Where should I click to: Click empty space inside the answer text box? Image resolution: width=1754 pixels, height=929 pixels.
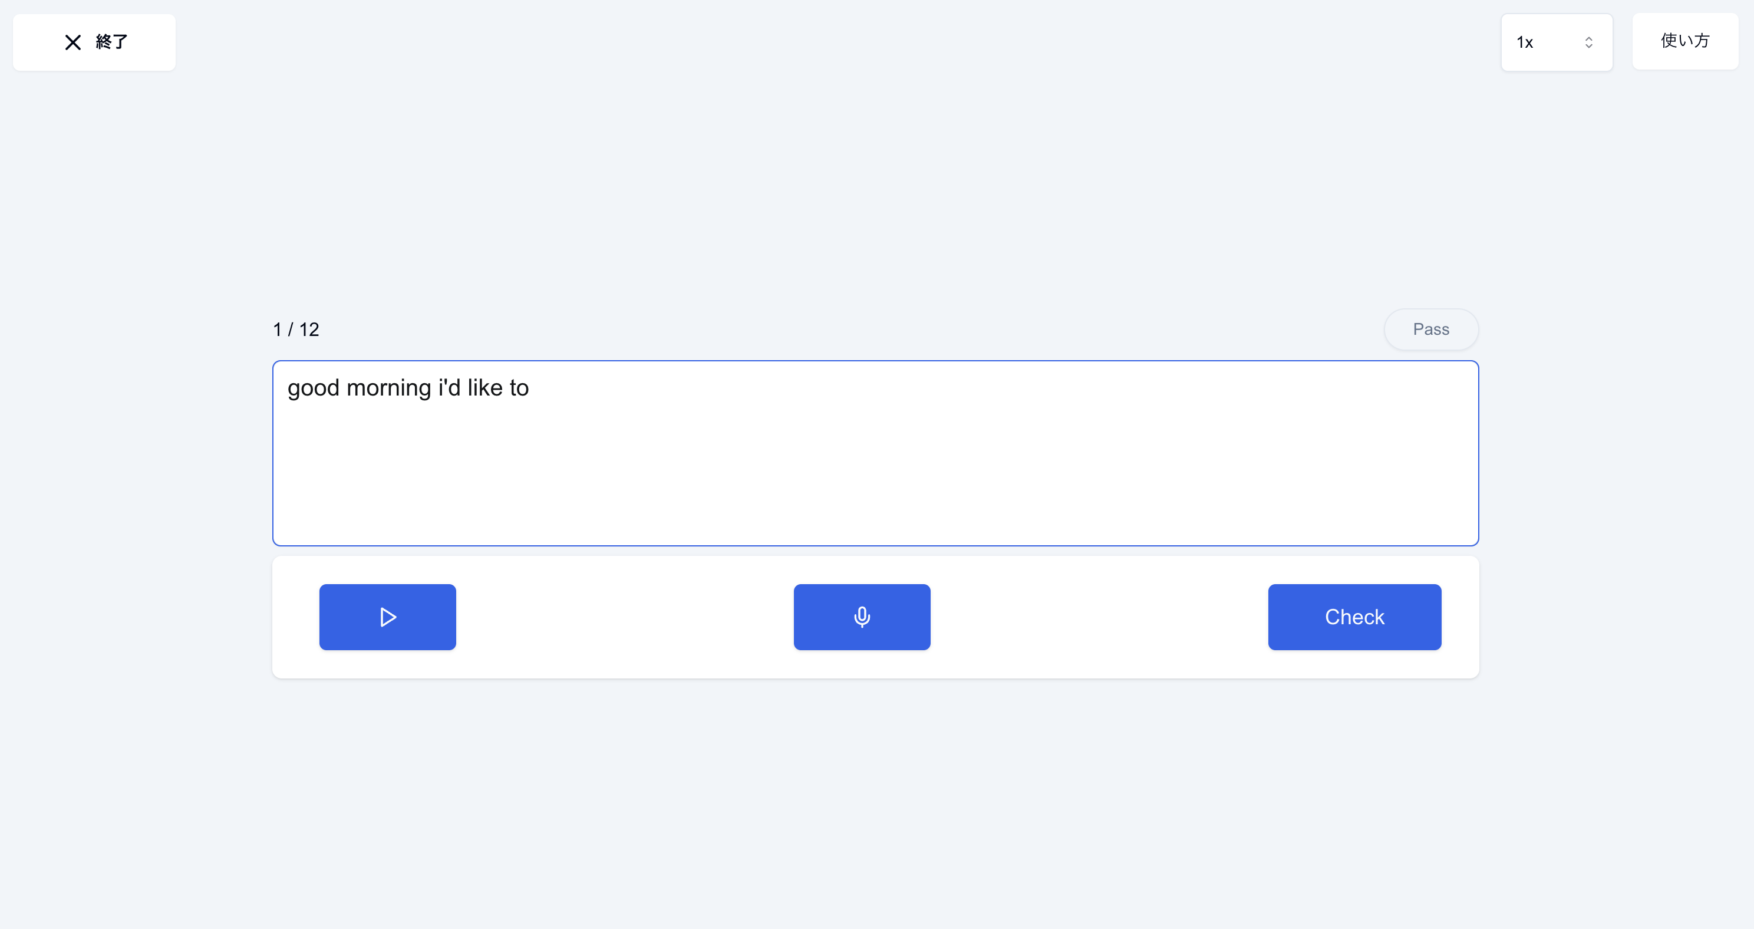(876, 477)
